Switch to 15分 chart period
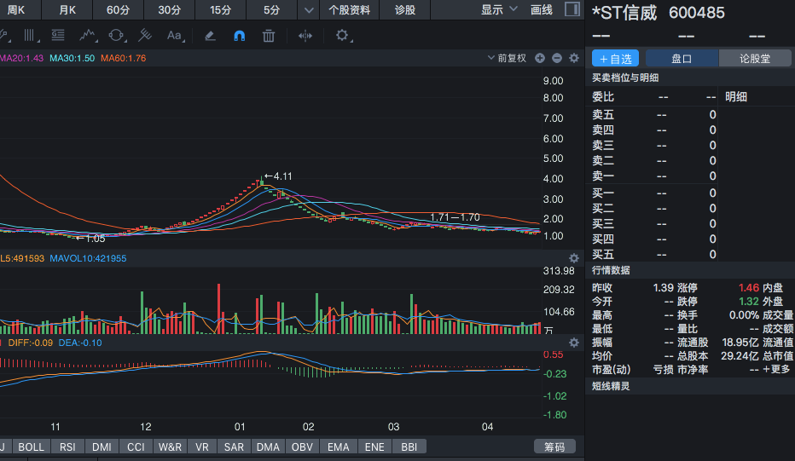The height and width of the screenshot is (461, 795). pyautogui.click(x=221, y=9)
